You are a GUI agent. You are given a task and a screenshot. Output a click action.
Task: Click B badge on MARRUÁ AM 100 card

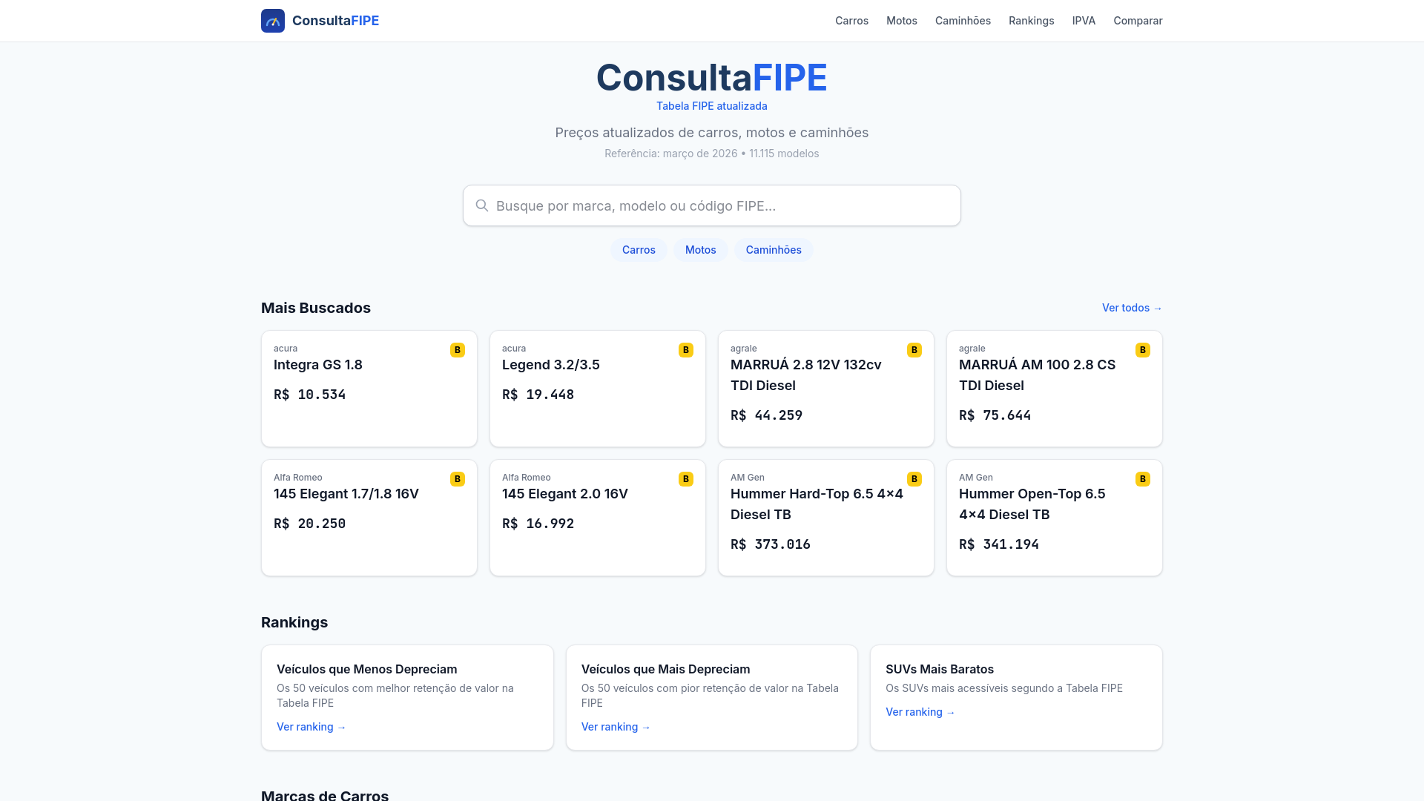(1143, 350)
